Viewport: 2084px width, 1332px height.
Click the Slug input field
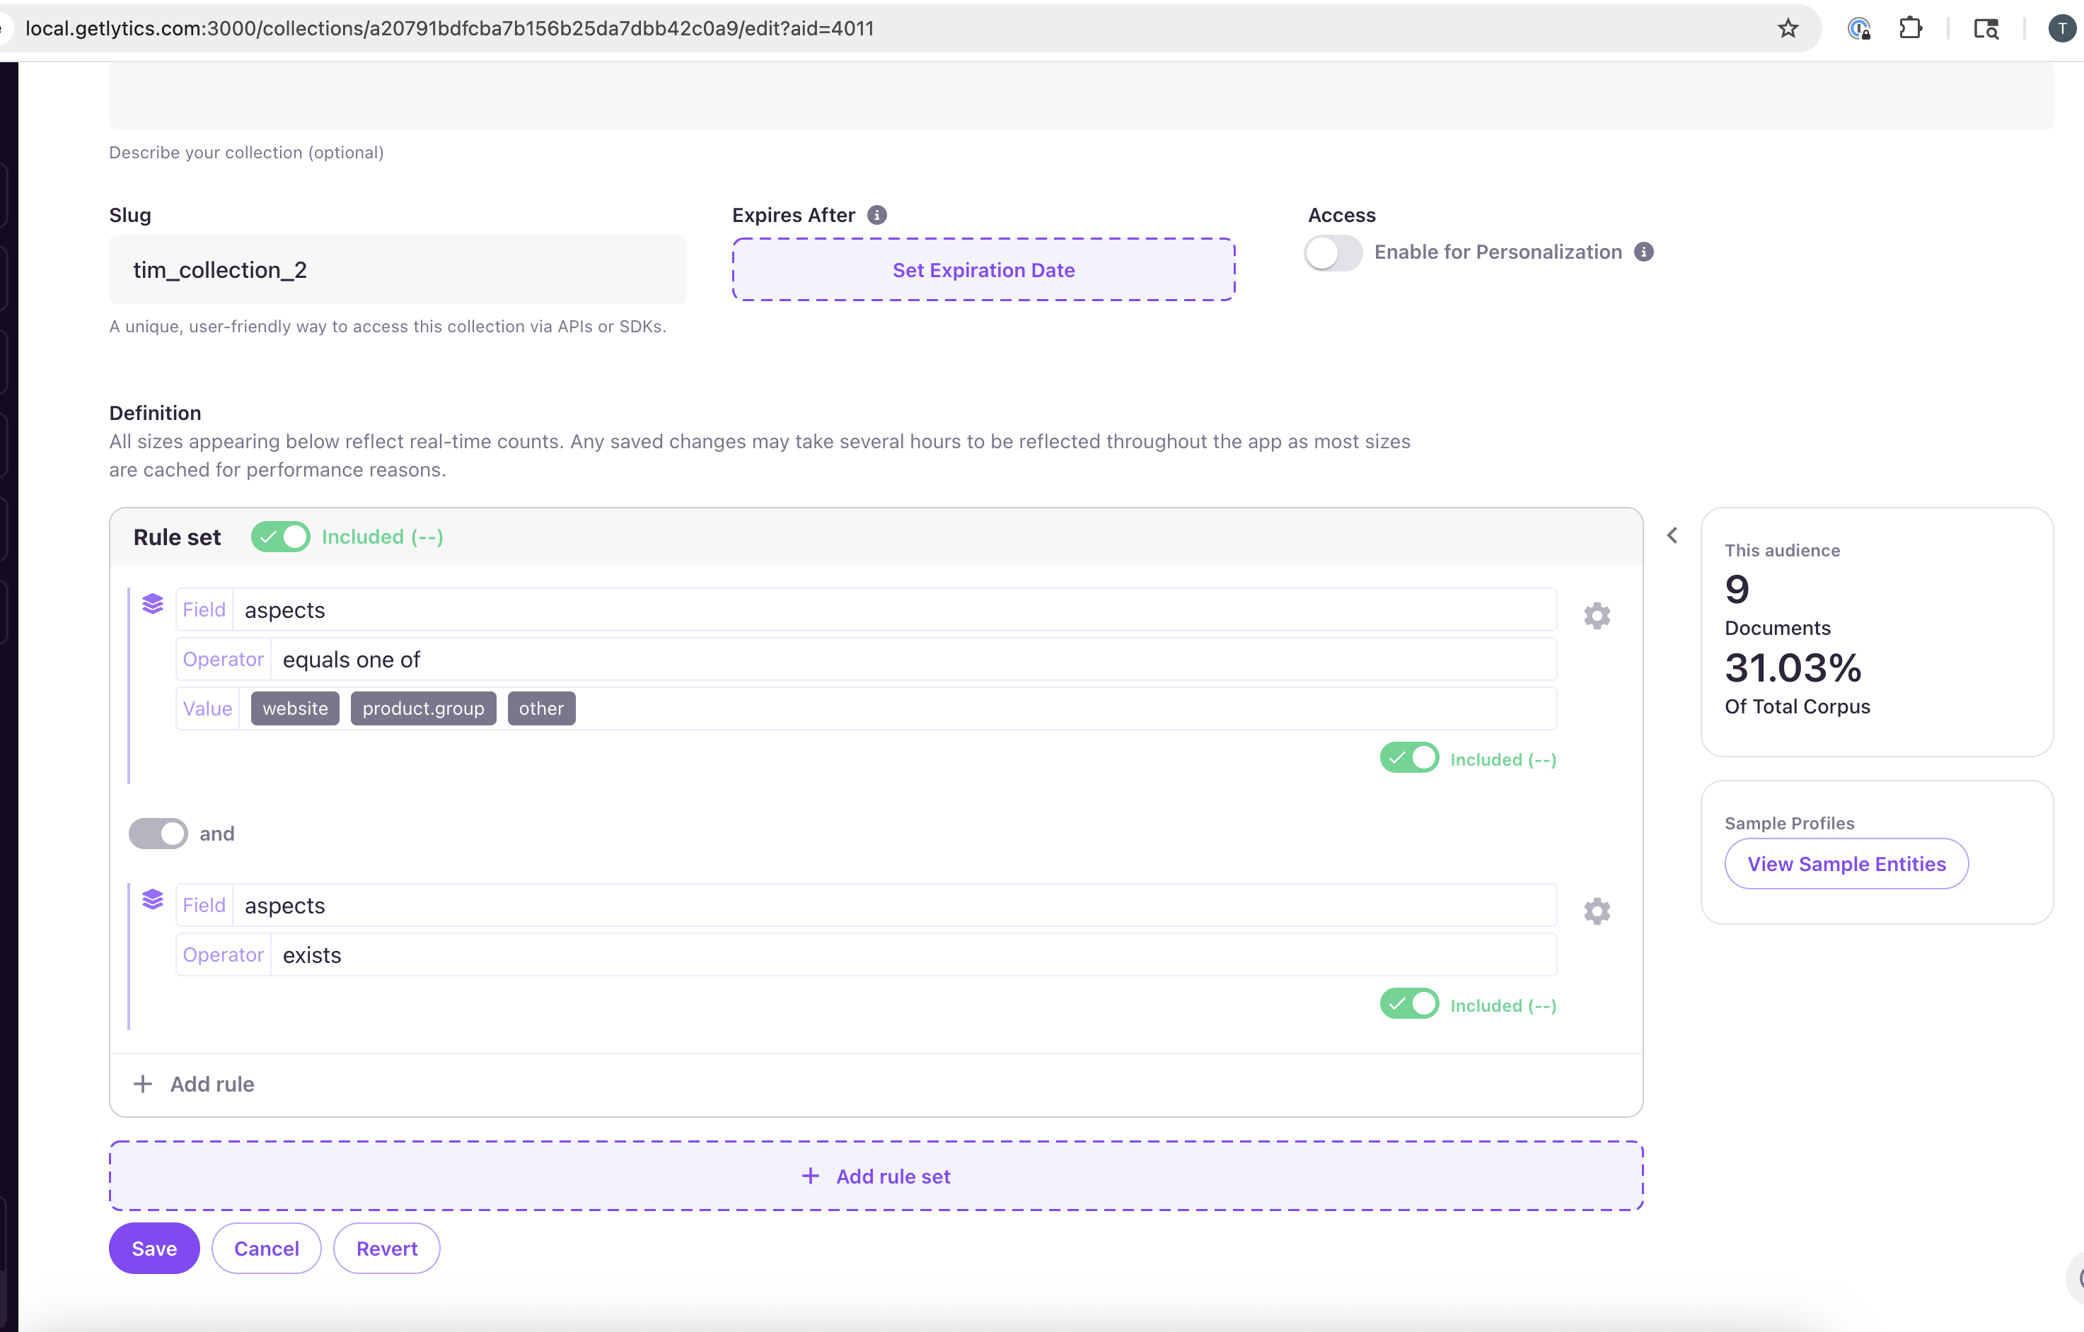(398, 270)
